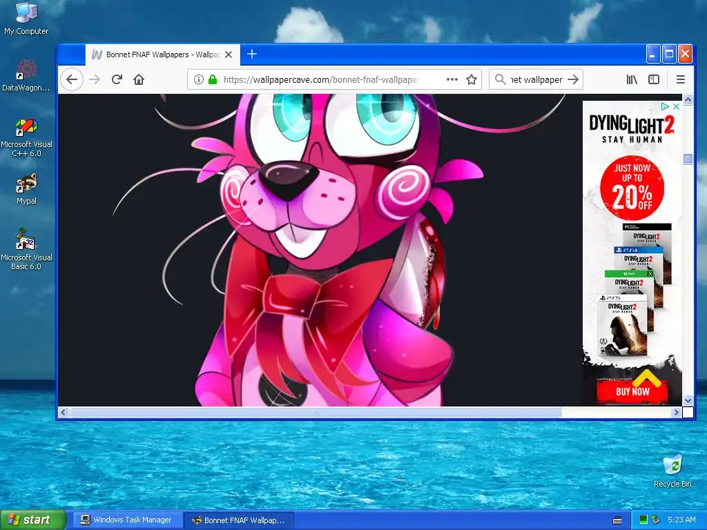
Task: Select Microsoft Visual C++ 6.0 icon
Action: (x=26, y=137)
